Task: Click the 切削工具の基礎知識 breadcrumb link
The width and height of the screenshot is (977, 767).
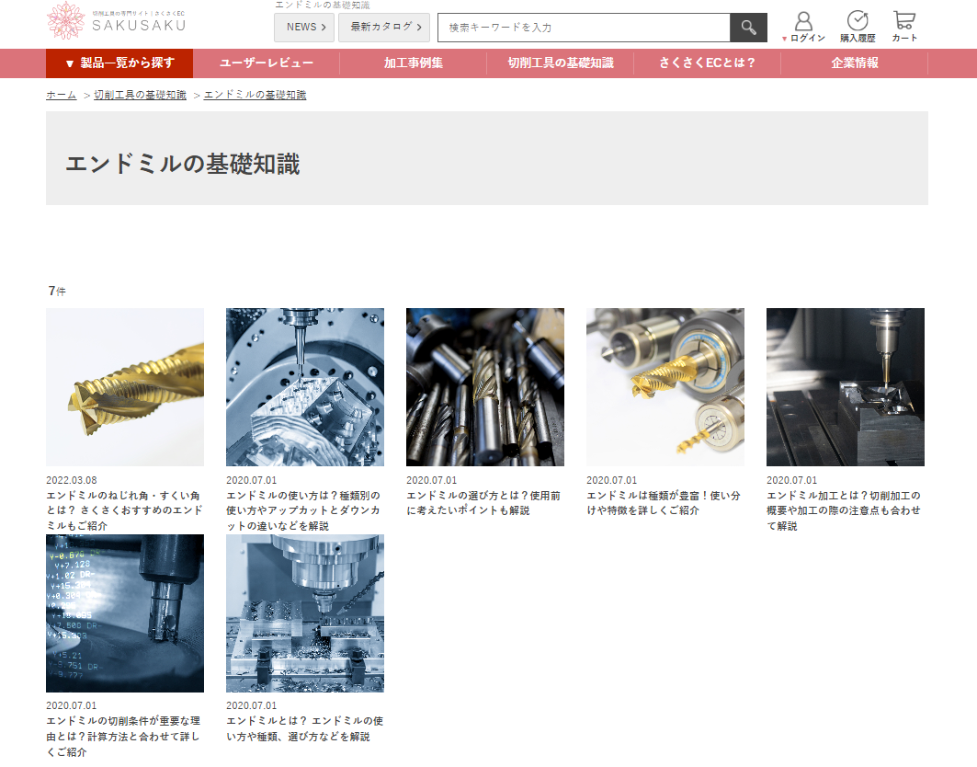Action: (x=140, y=95)
